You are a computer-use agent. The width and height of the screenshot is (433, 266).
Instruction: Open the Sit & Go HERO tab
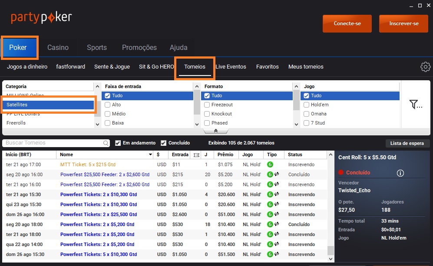(156, 67)
